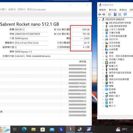Click the firmware field showing RKT301.3
This screenshot has width=133, height=133.
point(31,30)
